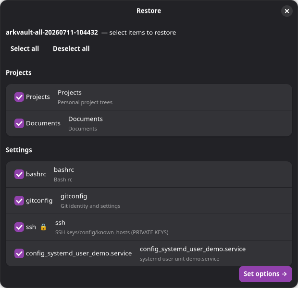
Task: Click the 'select items to restore' text
Action: click(x=143, y=33)
